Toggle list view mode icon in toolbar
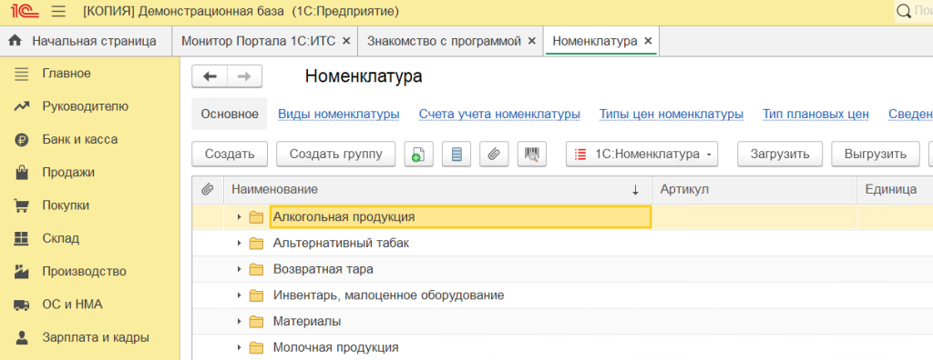 (456, 155)
